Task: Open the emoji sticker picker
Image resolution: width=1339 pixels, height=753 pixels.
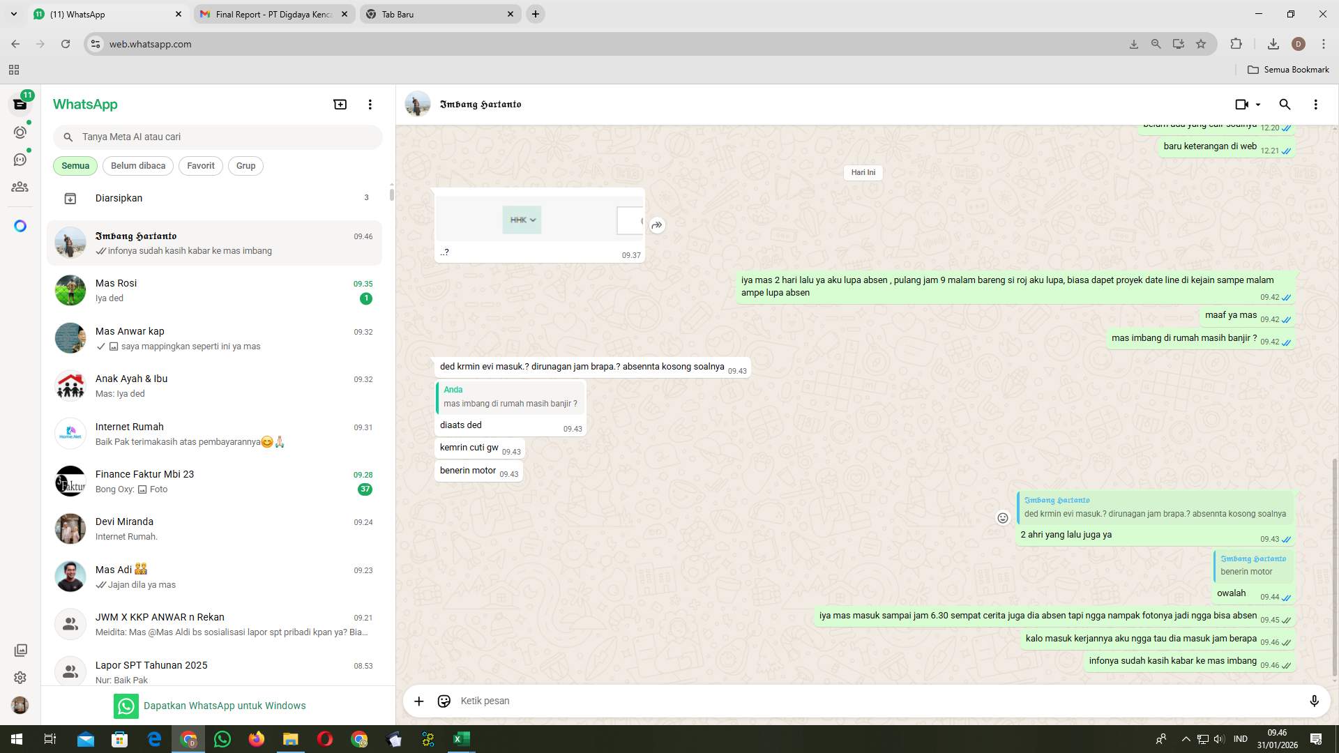Action: pyautogui.click(x=444, y=701)
